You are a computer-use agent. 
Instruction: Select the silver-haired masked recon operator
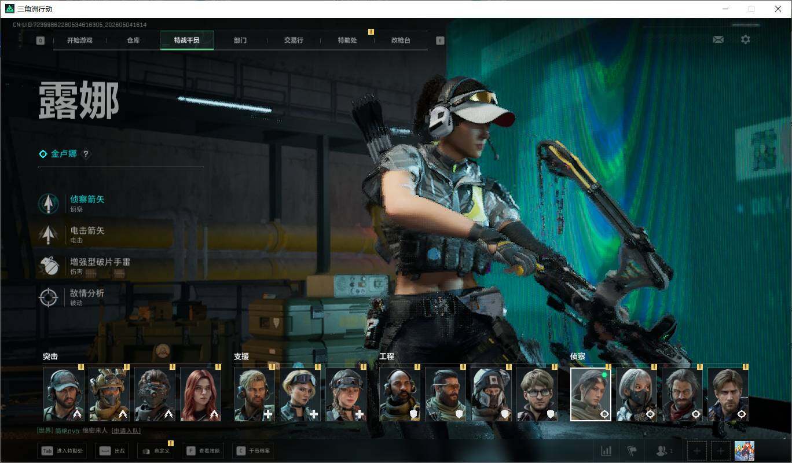click(x=637, y=395)
